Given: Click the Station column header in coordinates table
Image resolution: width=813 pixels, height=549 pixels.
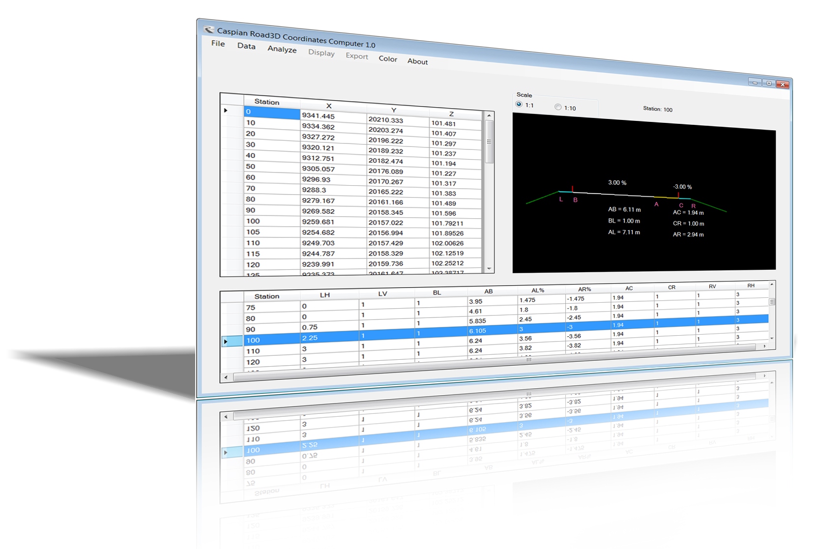Looking at the screenshot, I should 267,102.
